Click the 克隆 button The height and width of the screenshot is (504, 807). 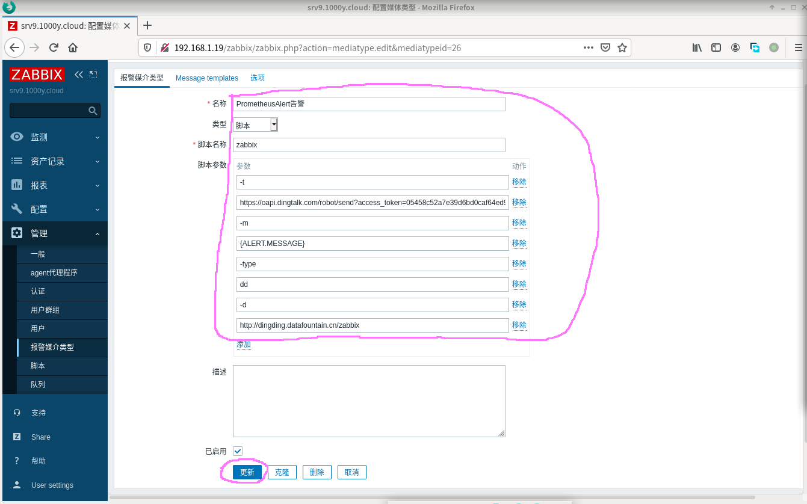[x=282, y=472]
